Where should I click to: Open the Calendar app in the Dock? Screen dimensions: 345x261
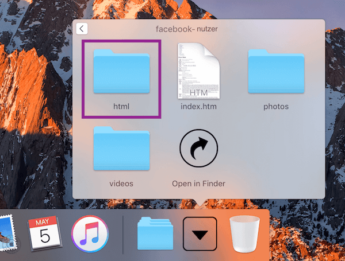(45, 233)
